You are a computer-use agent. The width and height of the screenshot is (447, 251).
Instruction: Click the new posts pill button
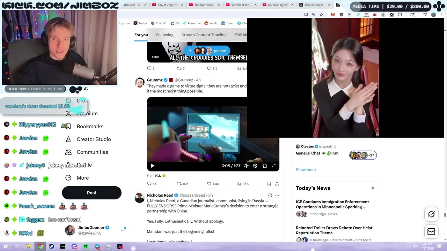tap(207, 51)
